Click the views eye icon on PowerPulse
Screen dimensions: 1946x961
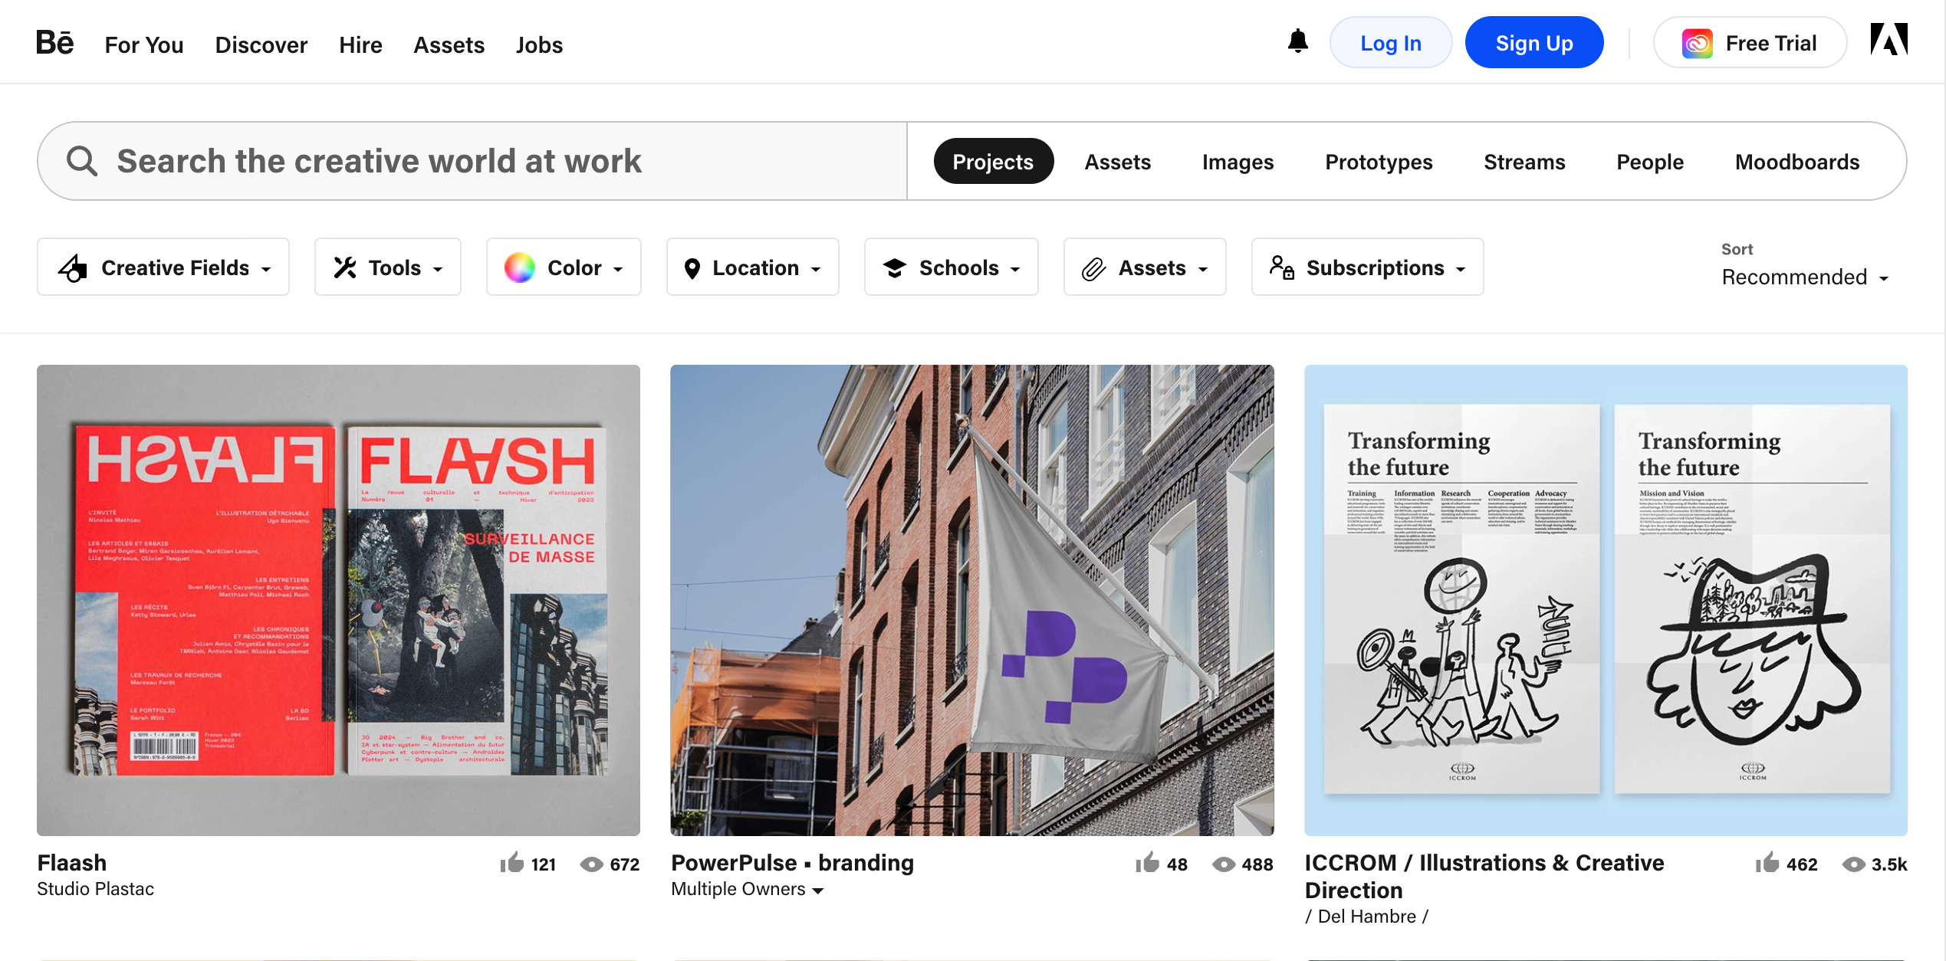click(x=1224, y=864)
